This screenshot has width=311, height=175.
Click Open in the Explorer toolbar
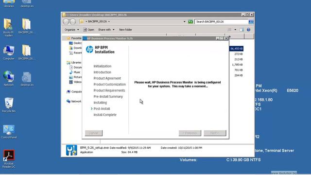click(x=88, y=30)
